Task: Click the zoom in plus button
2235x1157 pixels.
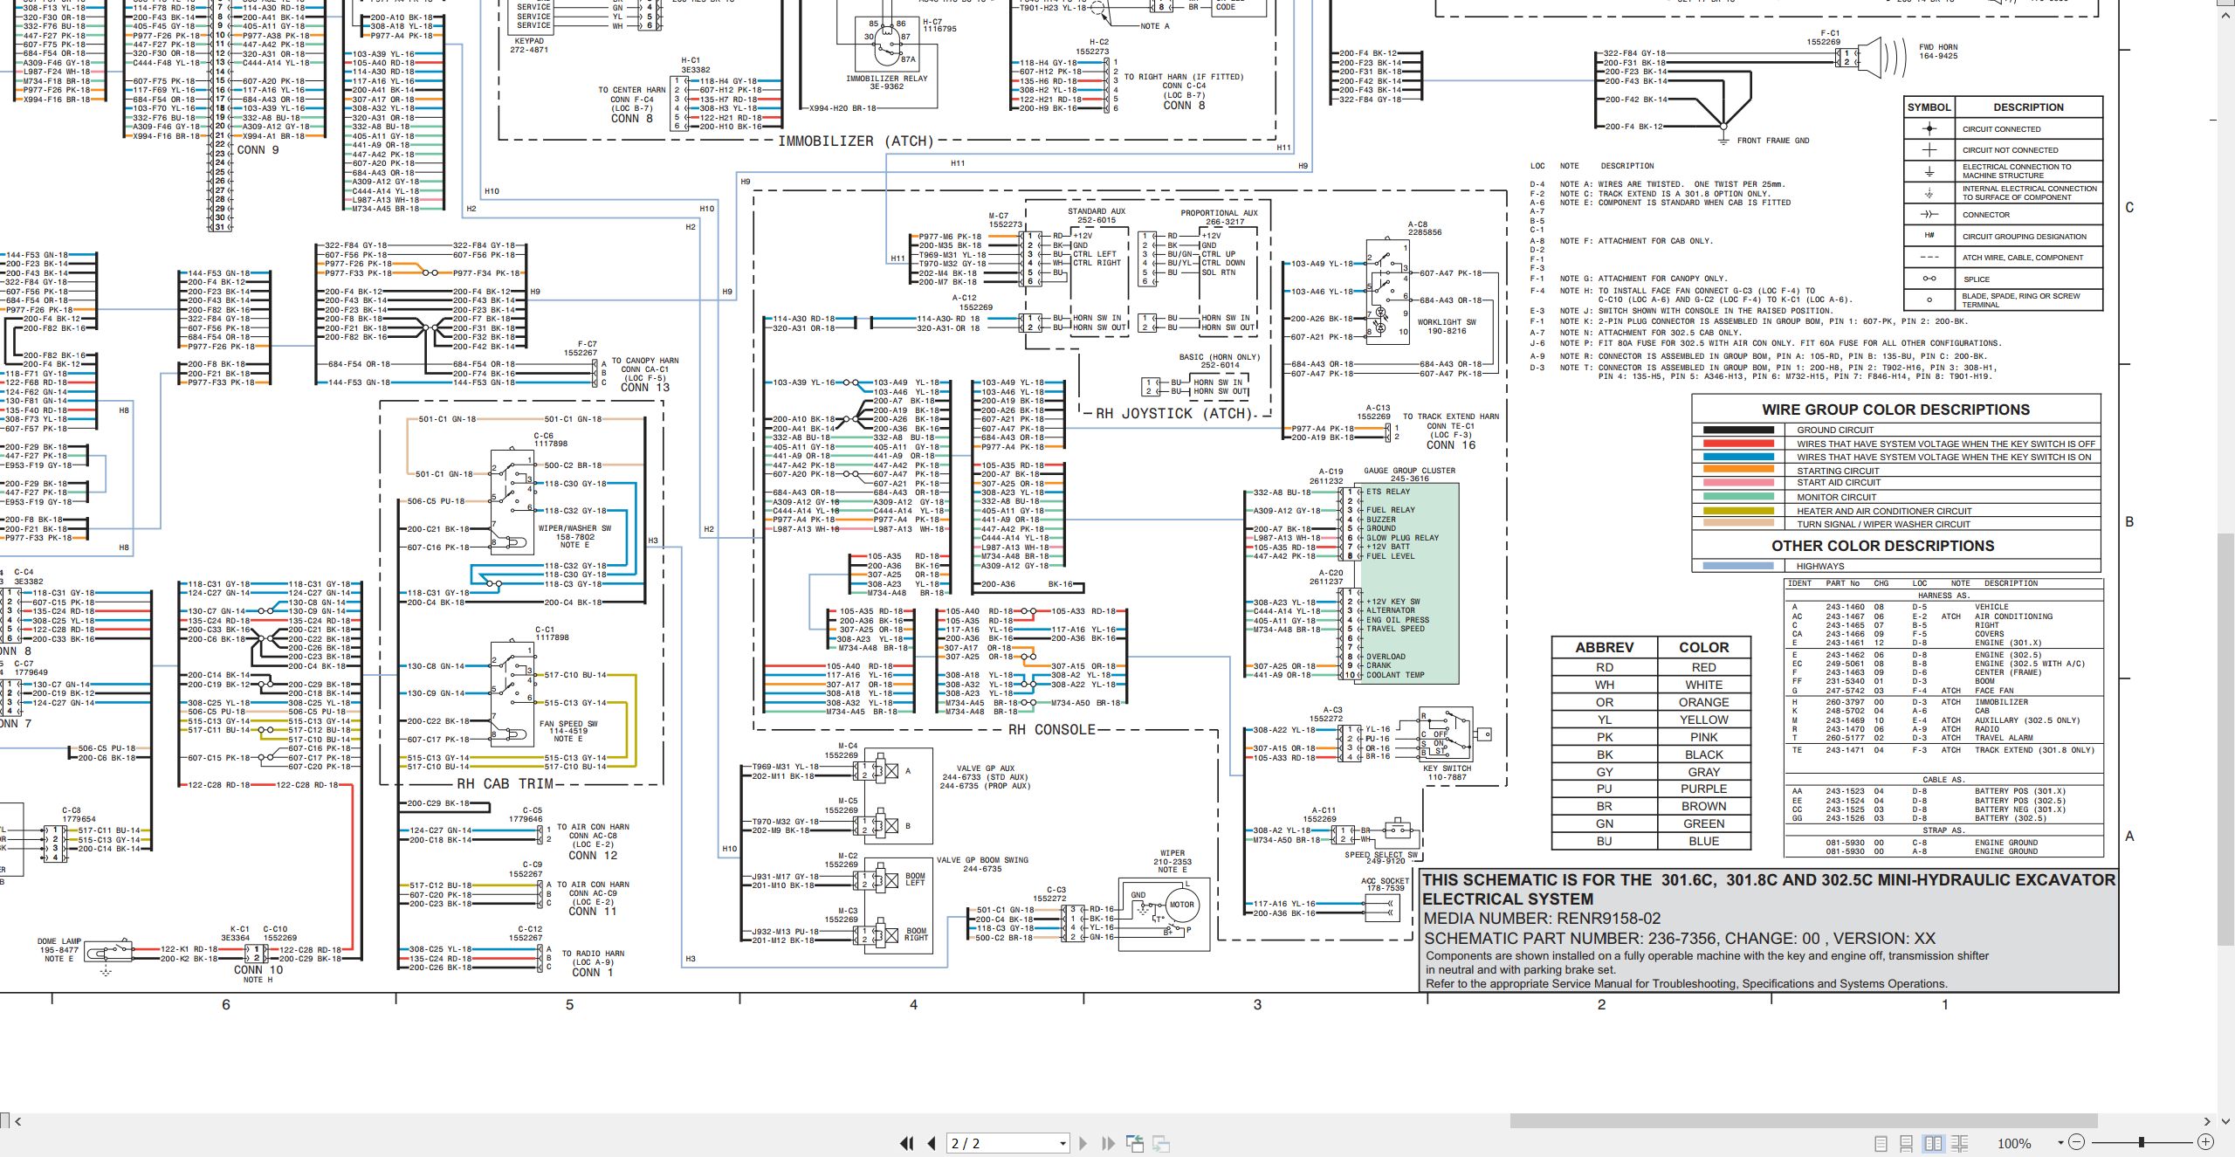Action: coord(2205,1142)
